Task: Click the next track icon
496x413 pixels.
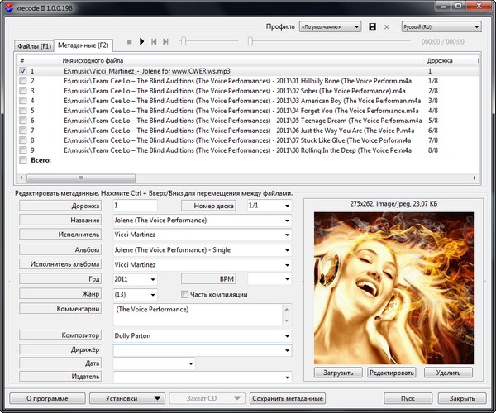Action: pyautogui.click(x=166, y=41)
